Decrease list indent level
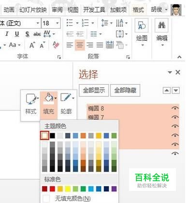The image size is (188, 203). (x=70, y=34)
